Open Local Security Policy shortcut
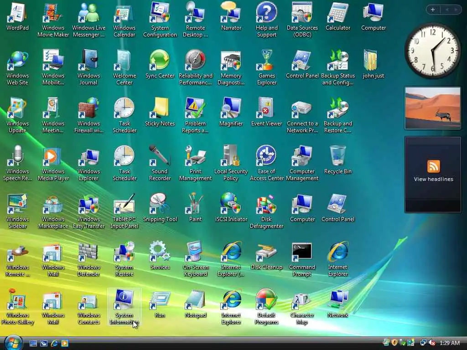 (231, 164)
